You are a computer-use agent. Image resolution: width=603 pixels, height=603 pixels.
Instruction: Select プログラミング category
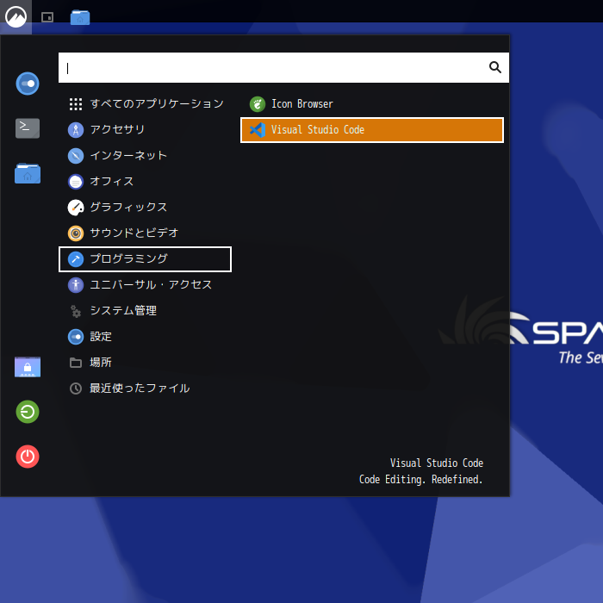coord(145,259)
